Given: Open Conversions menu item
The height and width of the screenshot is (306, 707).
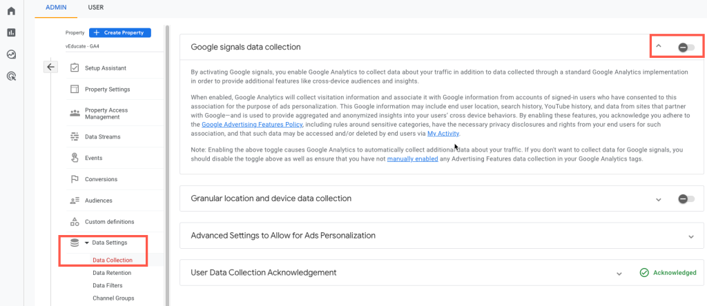Looking at the screenshot, I should click(101, 179).
